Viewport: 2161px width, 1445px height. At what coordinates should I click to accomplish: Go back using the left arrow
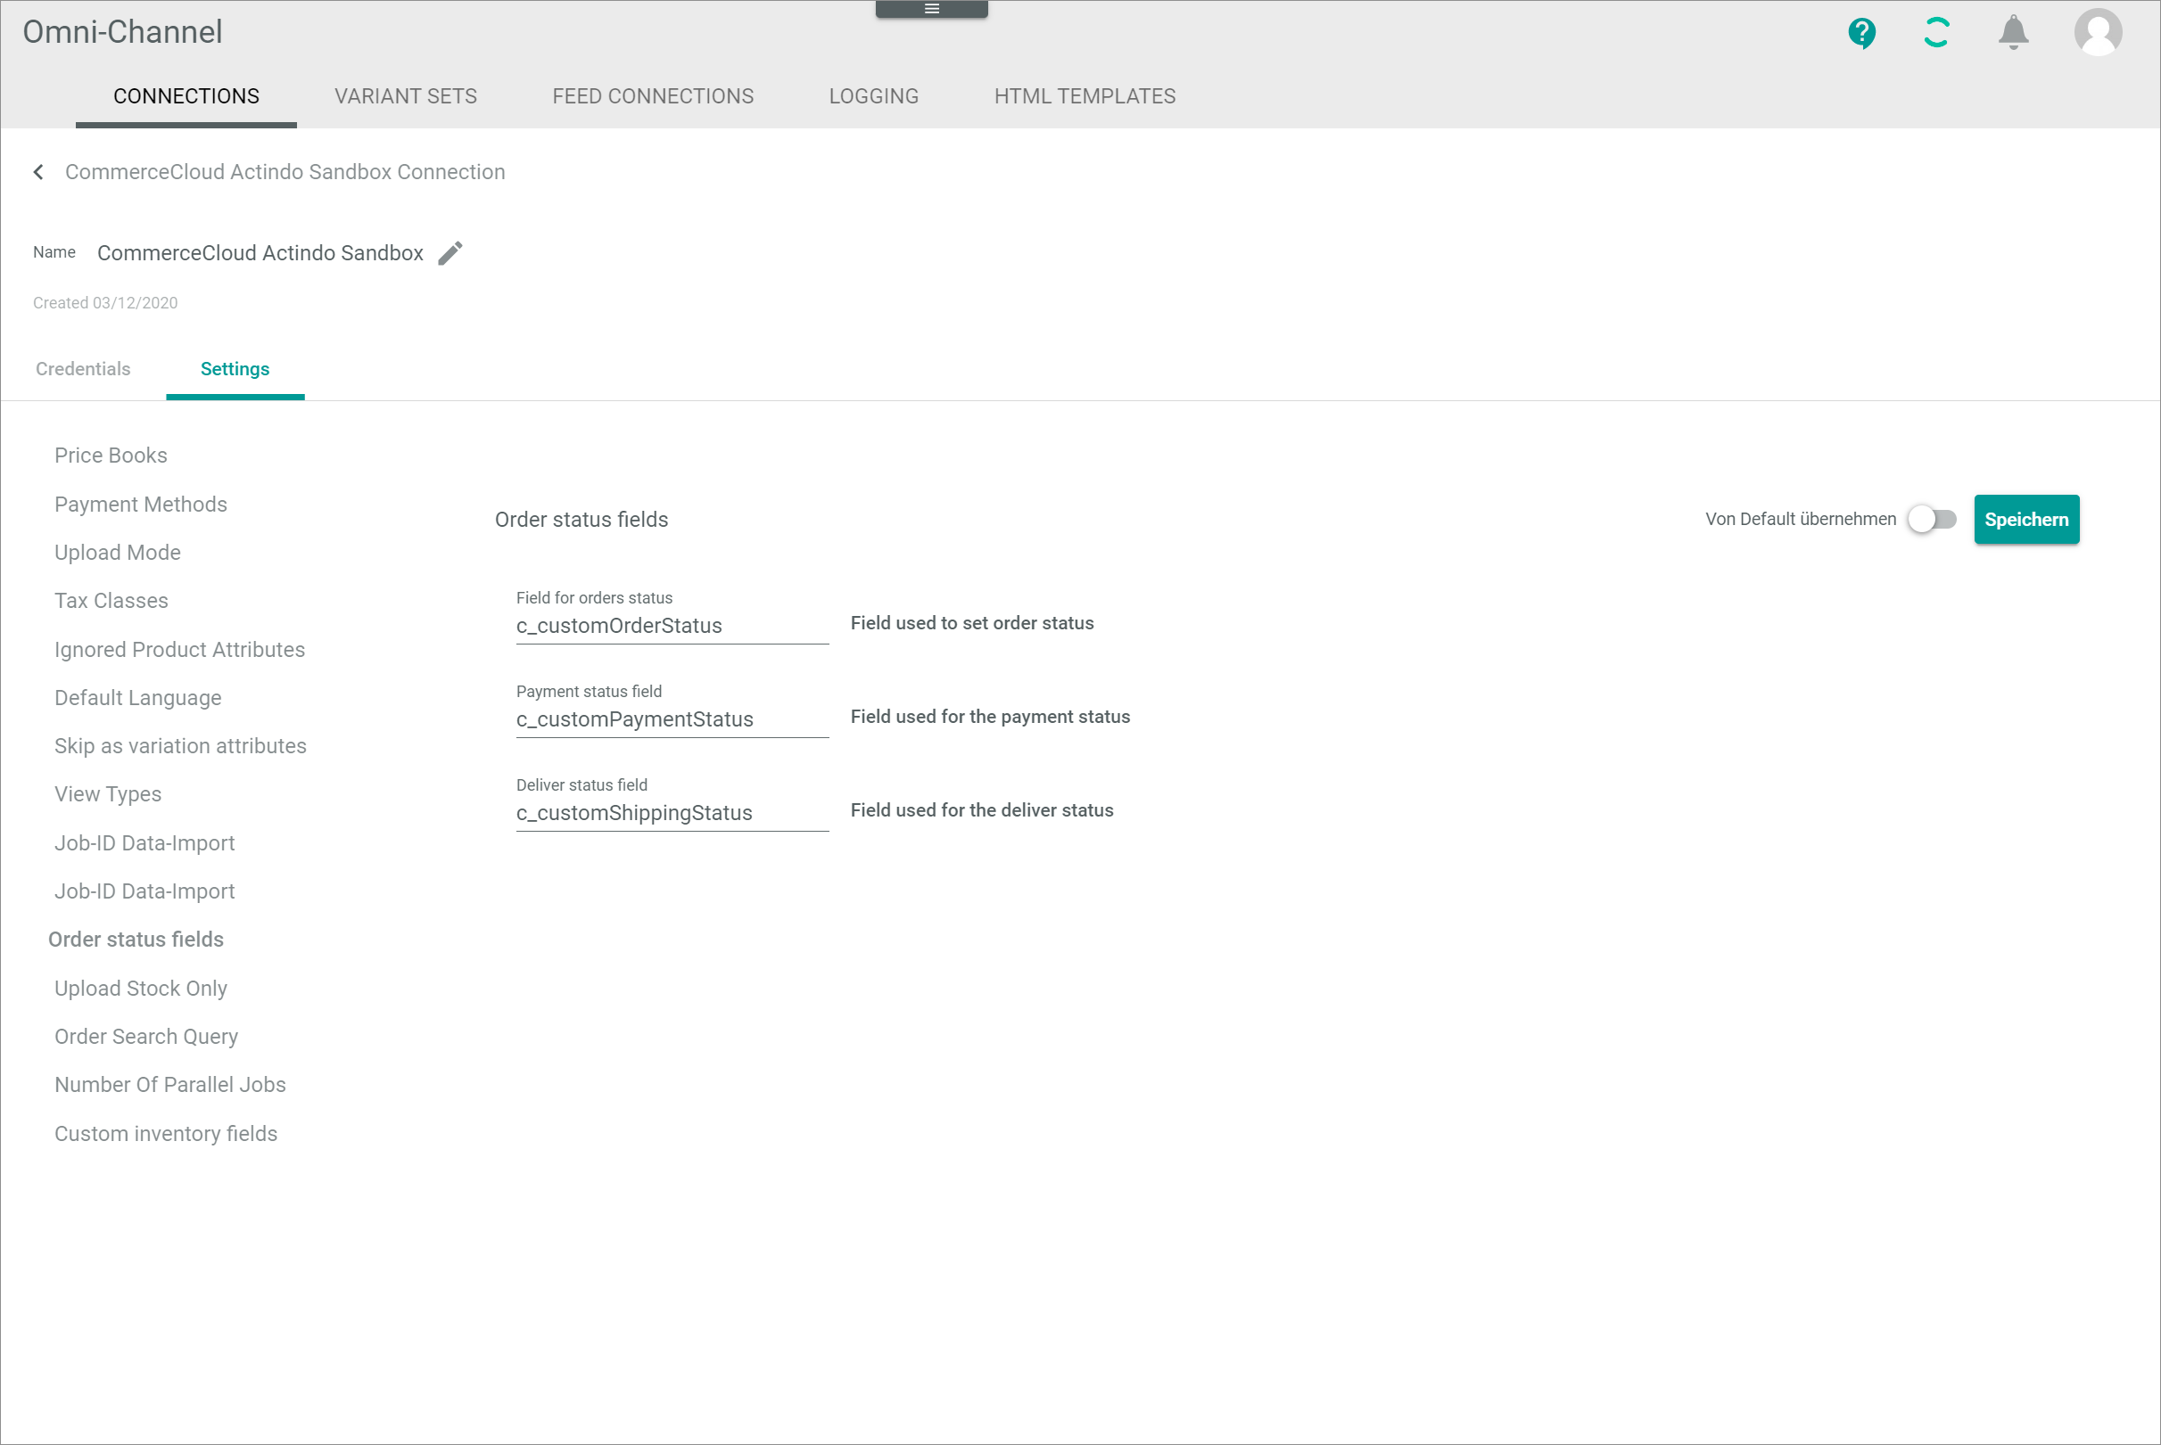[37, 172]
